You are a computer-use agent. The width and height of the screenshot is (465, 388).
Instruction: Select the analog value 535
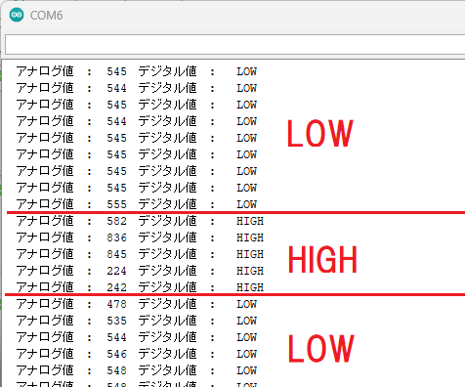(116, 321)
